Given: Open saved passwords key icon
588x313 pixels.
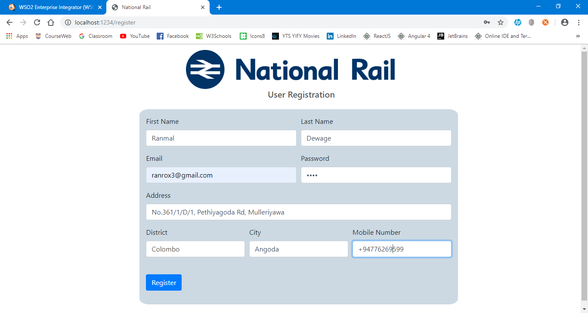Looking at the screenshot, I should [x=487, y=22].
